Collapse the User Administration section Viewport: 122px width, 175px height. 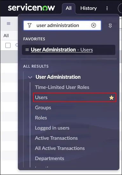[30, 77]
